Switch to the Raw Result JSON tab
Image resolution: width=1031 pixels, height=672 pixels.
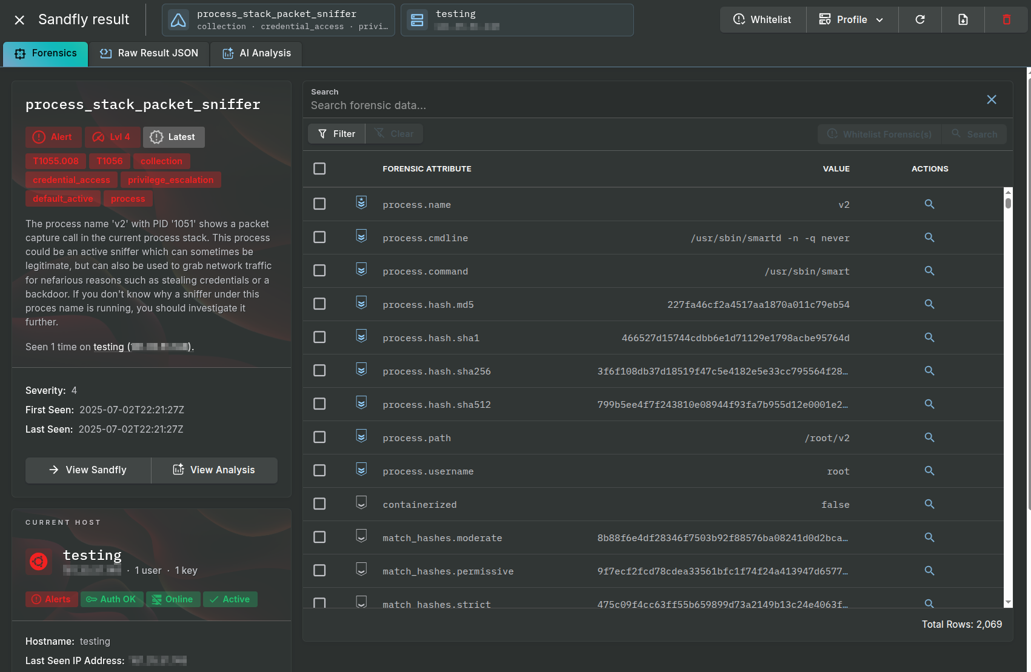coord(149,53)
